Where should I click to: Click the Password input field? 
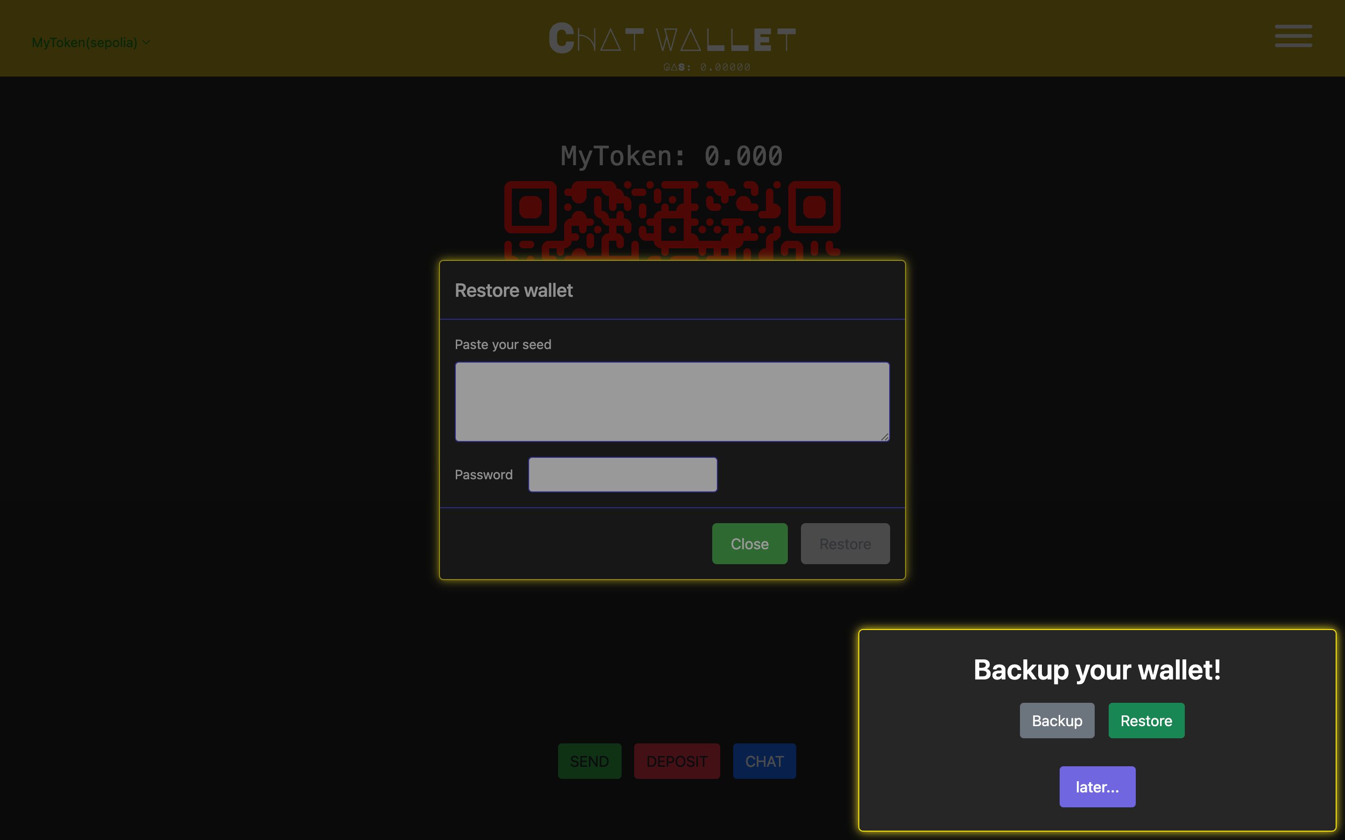tap(623, 474)
